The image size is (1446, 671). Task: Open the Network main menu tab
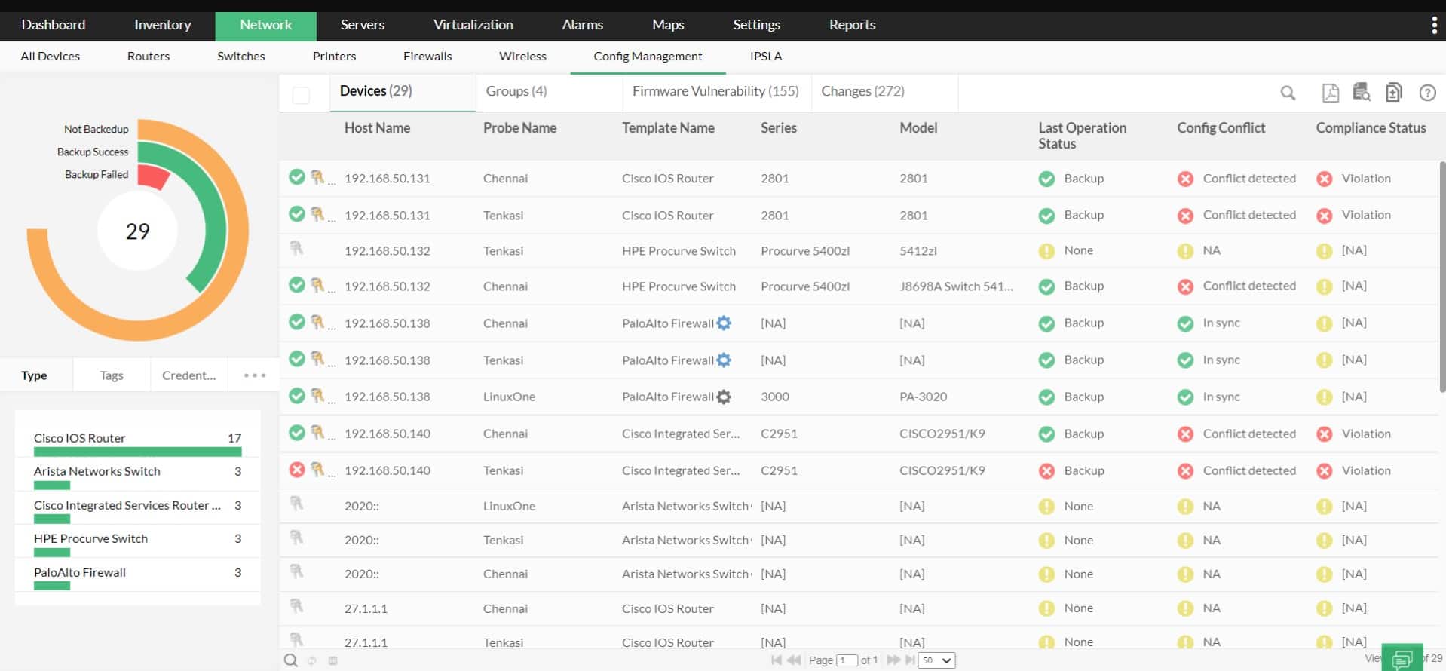265,25
